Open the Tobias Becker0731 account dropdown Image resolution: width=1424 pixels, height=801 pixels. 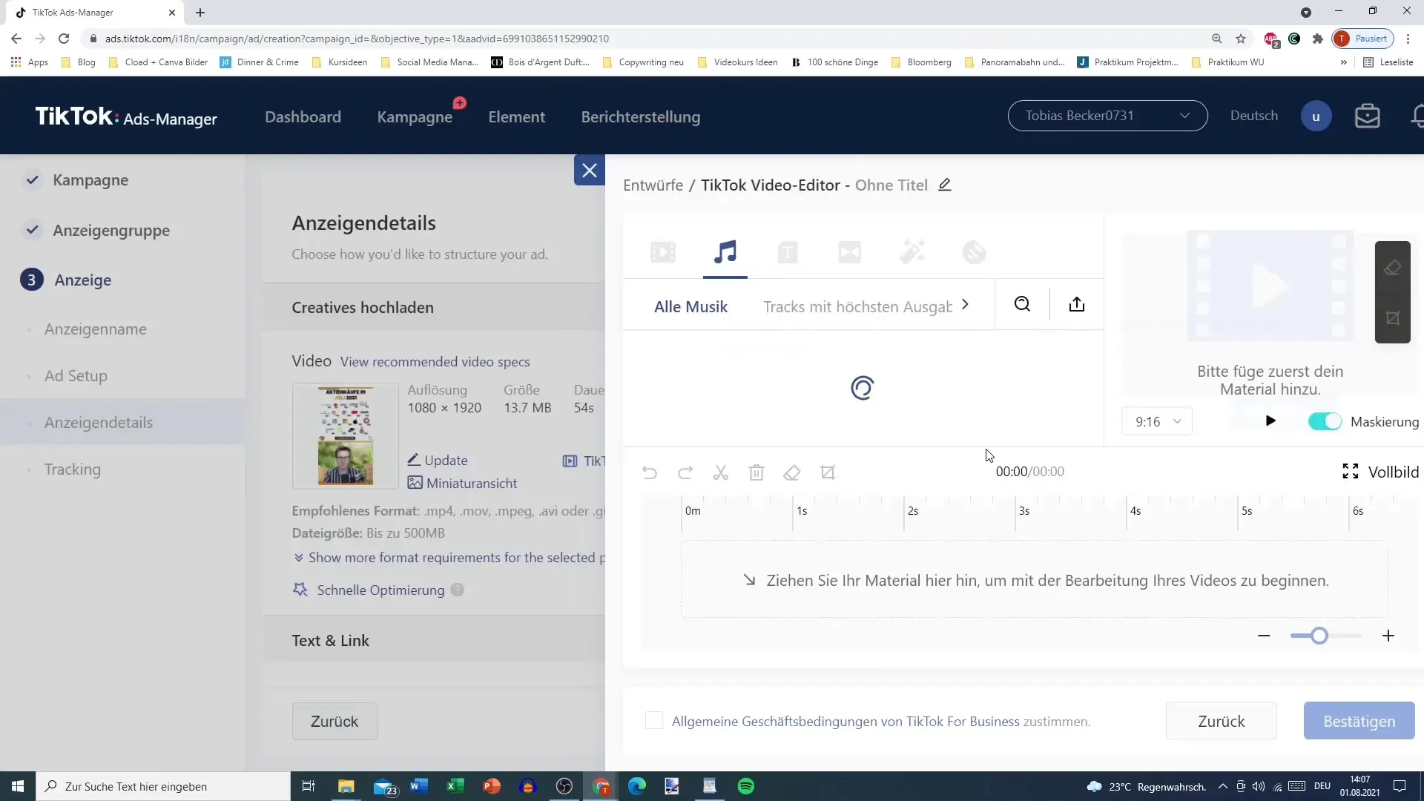click(x=1107, y=116)
